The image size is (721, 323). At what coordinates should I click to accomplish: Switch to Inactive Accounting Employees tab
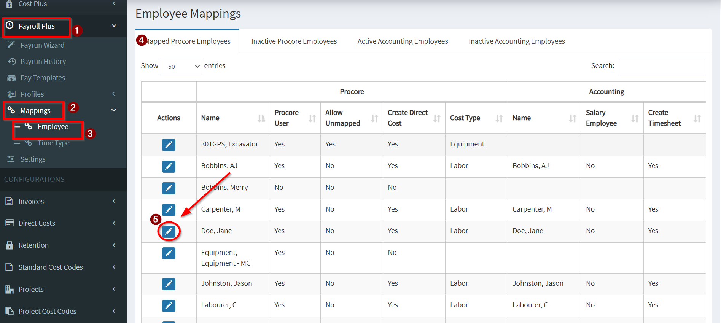516,41
